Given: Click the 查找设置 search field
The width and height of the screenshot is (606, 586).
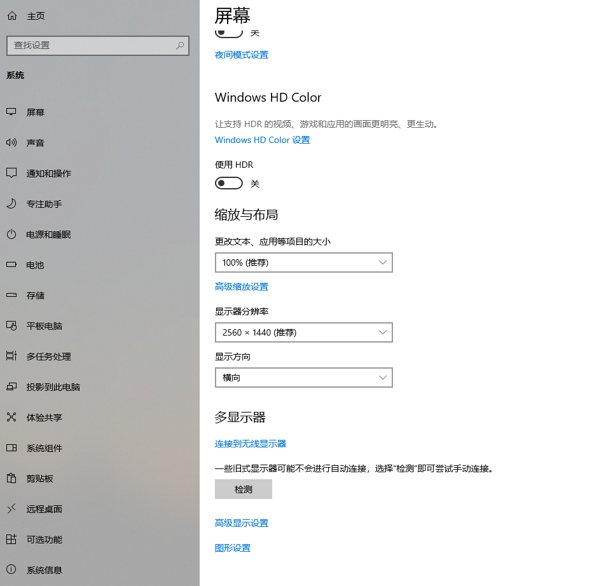Looking at the screenshot, I should click(x=89, y=46).
